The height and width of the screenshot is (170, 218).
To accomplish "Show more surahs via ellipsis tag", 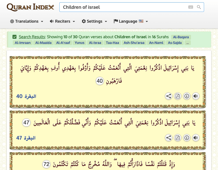I will pyautogui.click(x=188, y=43).
